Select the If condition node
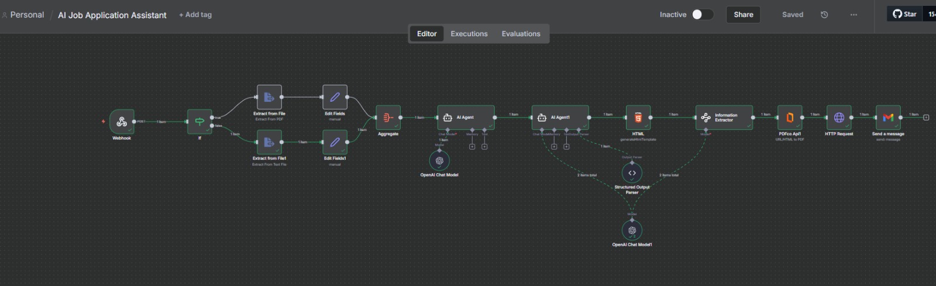 coord(199,121)
